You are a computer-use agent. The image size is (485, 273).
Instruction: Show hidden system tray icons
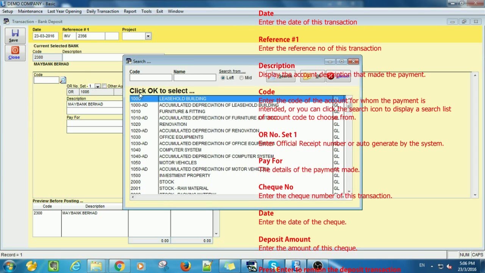(432, 266)
